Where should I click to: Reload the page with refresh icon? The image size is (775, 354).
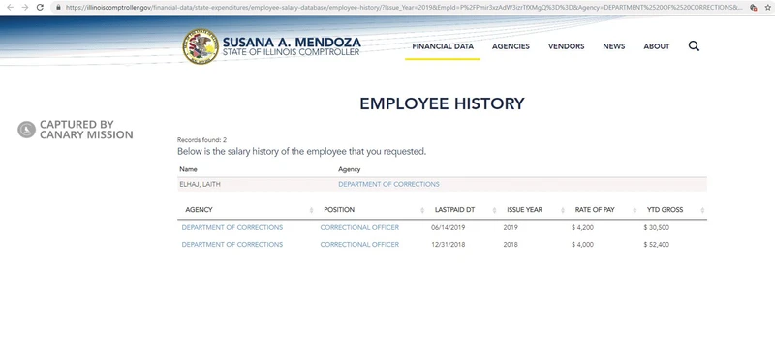point(40,8)
